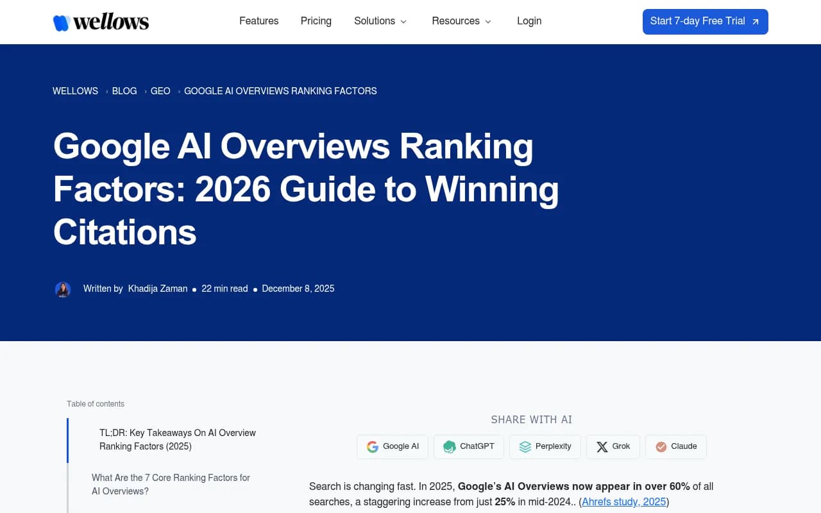Expand the Resources dropdown

tap(462, 21)
